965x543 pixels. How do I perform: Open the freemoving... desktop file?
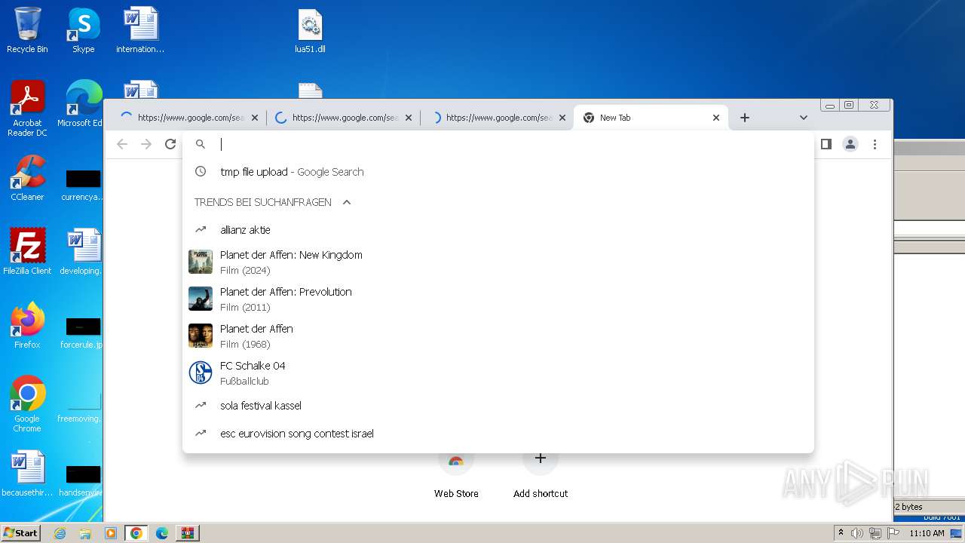click(x=81, y=407)
